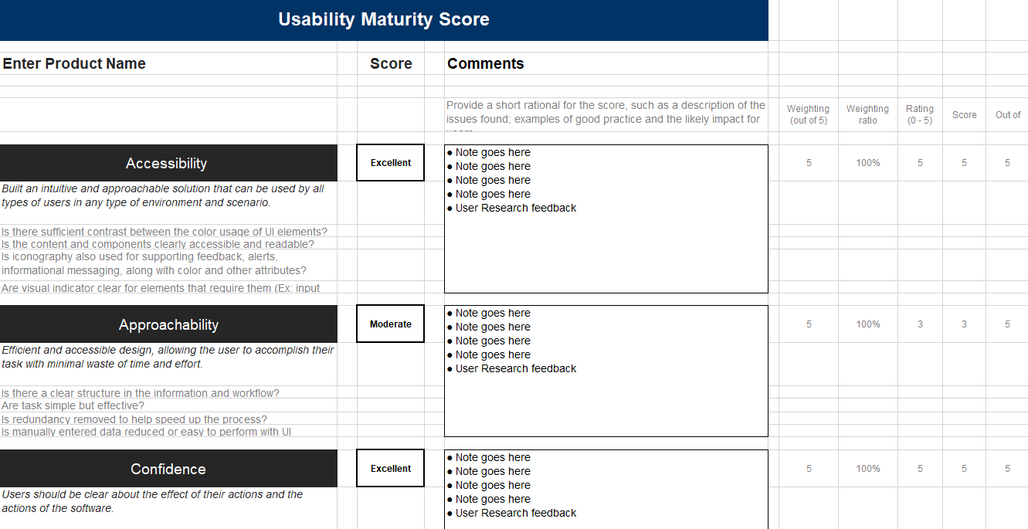1028x529 pixels.
Task: Click the Moderate score box for Approachability
Action: [x=391, y=324]
